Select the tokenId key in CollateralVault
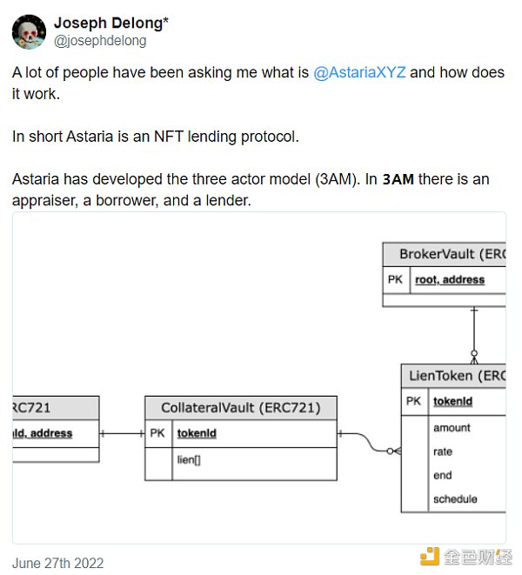Viewport: 522px width, 575px height. pyautogui.click(x=197, y=432)
